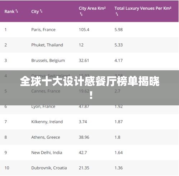Select the Rank column header
179x176 pixels.
point(9,11)
